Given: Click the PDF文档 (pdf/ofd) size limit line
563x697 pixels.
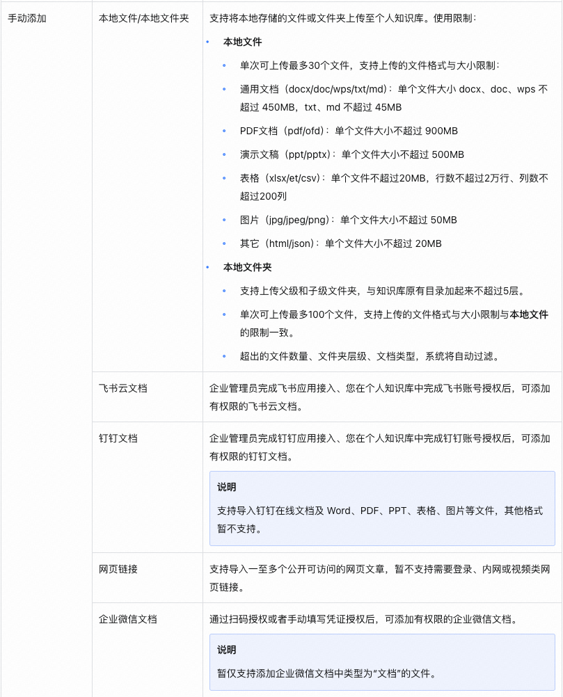Looking at the screenshot, I should 349,131.
